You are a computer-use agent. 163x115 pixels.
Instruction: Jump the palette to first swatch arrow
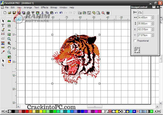tap(3, 111)
